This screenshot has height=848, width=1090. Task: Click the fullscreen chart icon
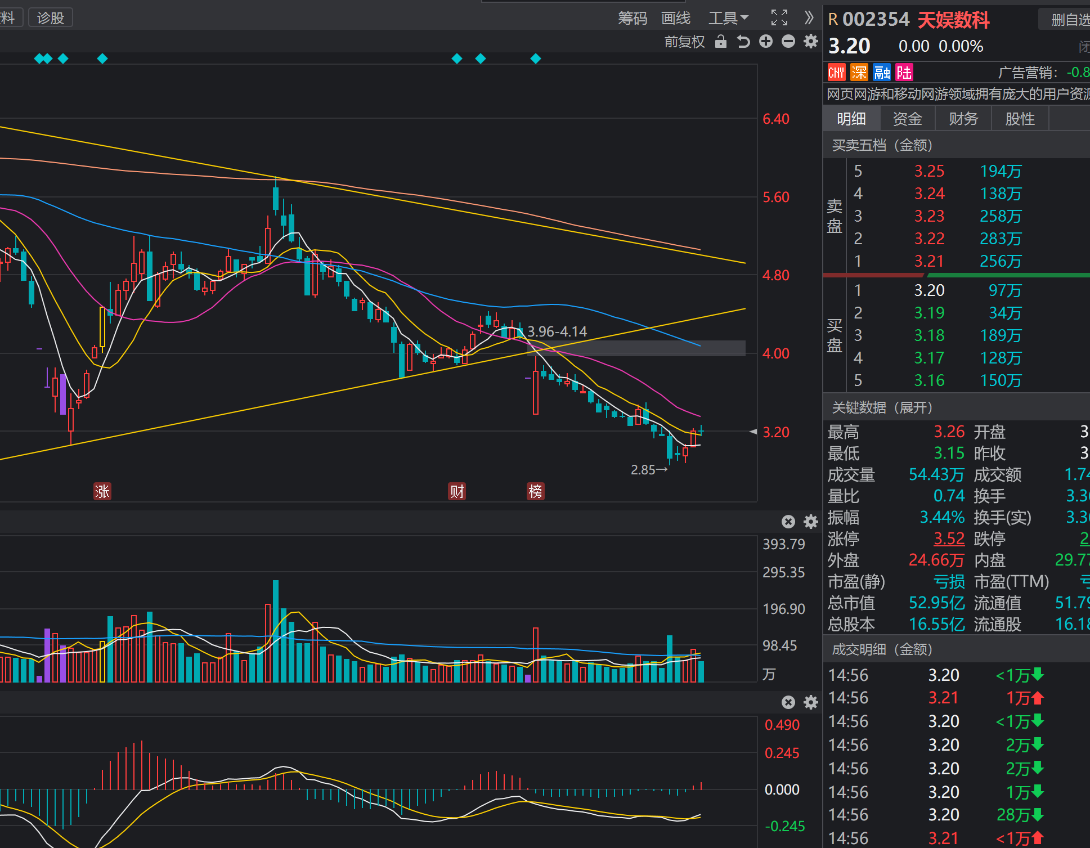coord(779,18)
